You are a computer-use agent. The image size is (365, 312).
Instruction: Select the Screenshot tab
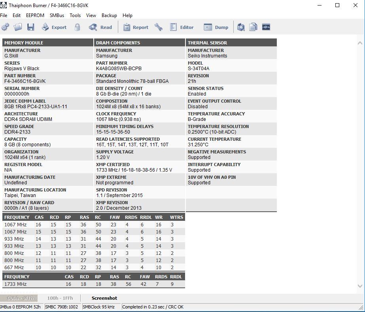click(104, 298)
